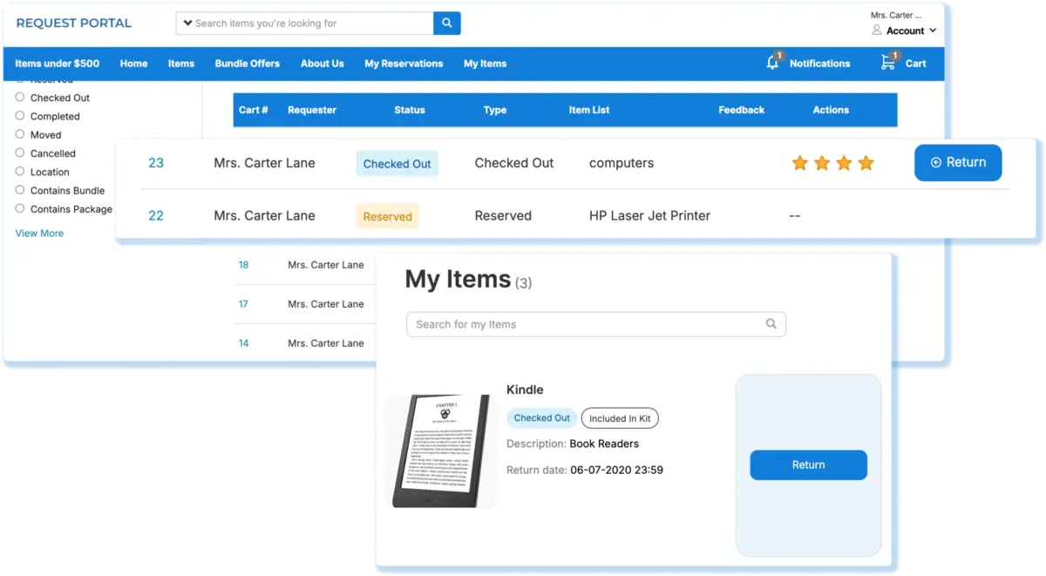The image size is (1046, 576).
Task: Click the user profile icon beside Account
Action: tap(877, 30)
